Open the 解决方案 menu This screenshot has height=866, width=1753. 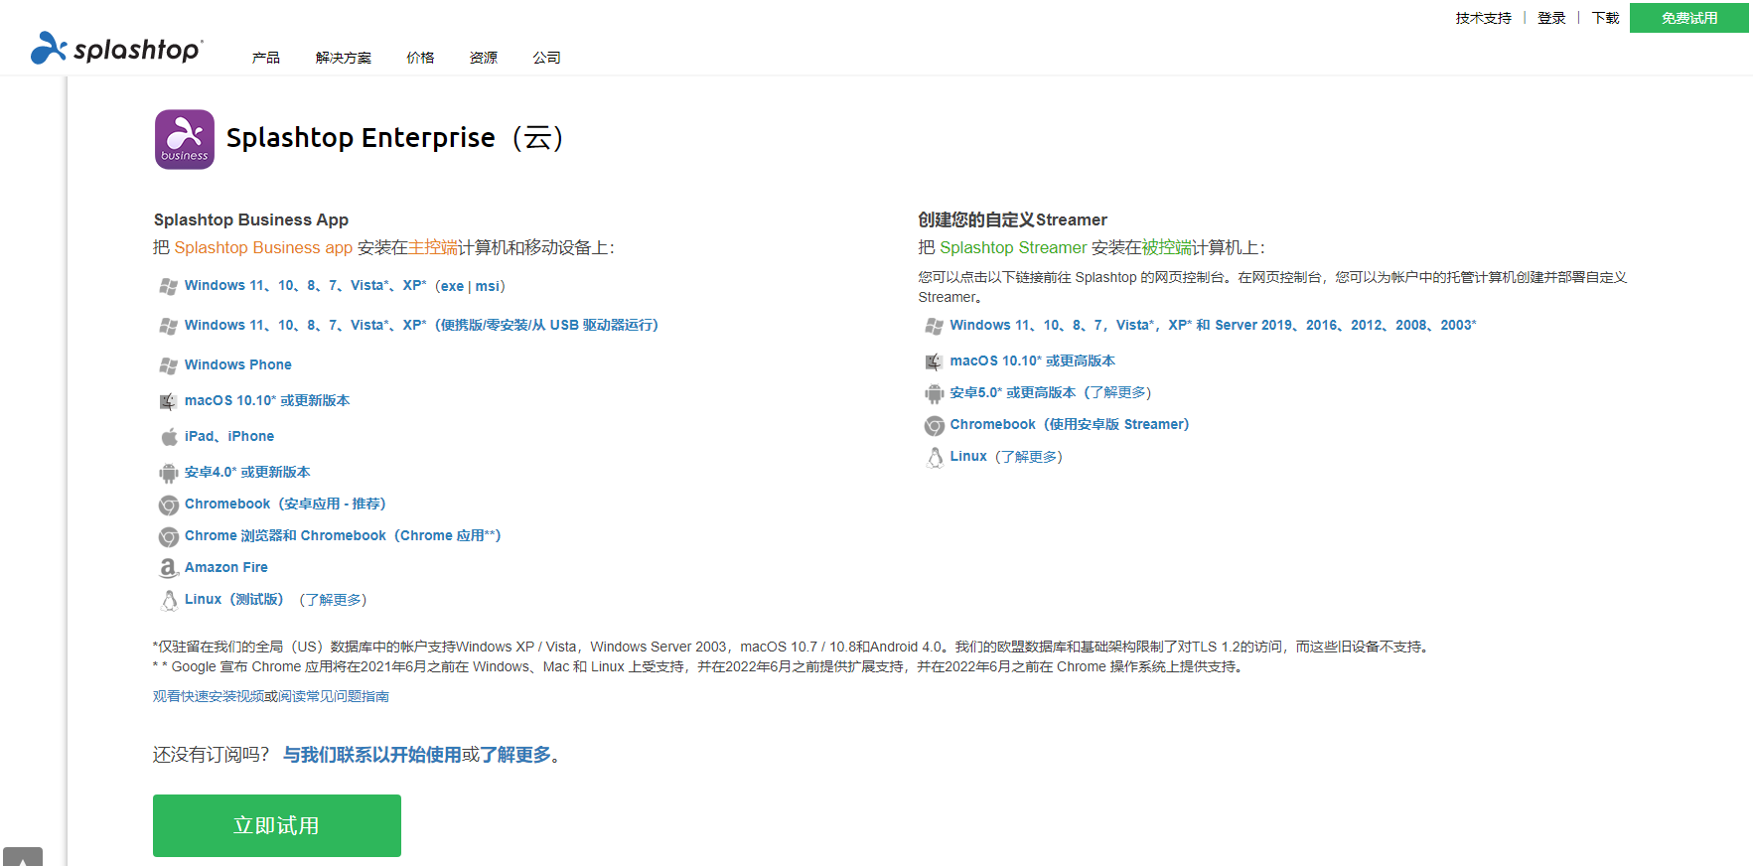(344, 58)
